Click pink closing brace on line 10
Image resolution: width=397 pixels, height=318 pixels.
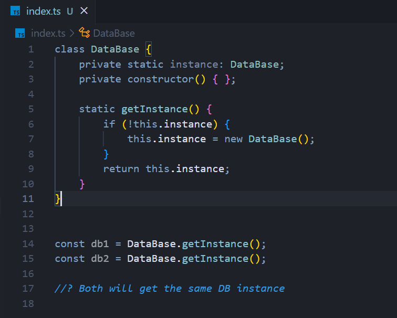click(82, 184)
